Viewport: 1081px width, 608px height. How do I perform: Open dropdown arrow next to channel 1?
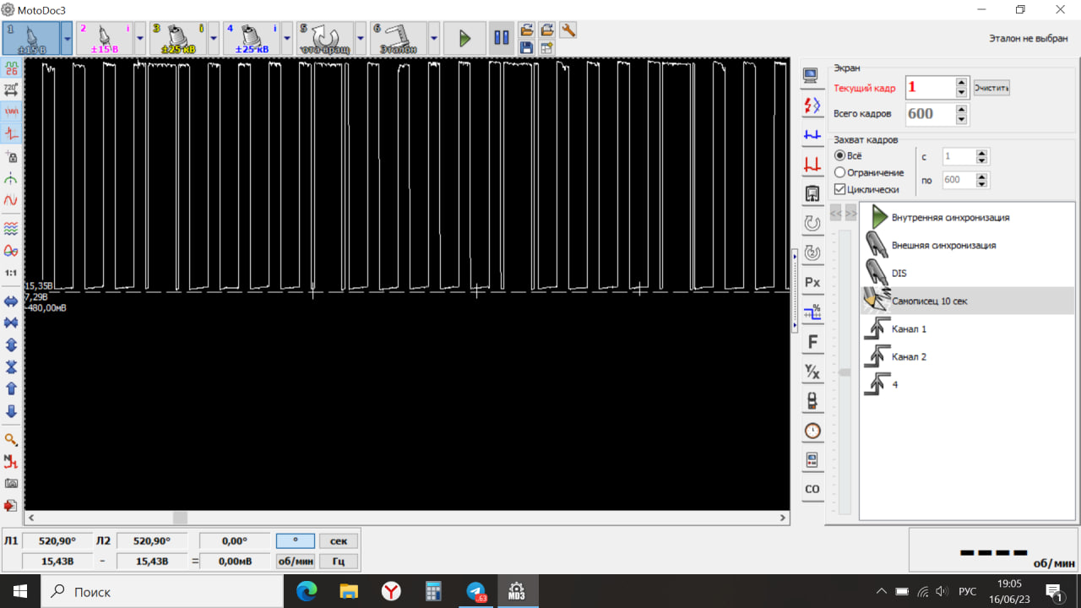(x=67, y=38)
